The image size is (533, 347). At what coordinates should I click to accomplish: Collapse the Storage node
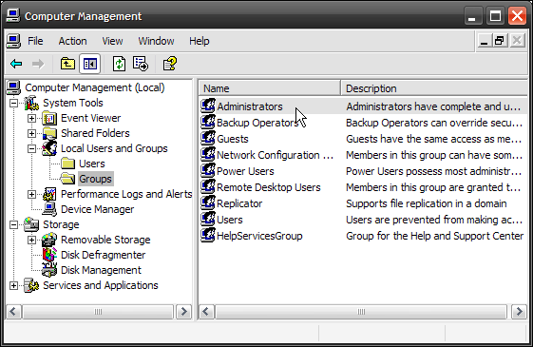13,224
